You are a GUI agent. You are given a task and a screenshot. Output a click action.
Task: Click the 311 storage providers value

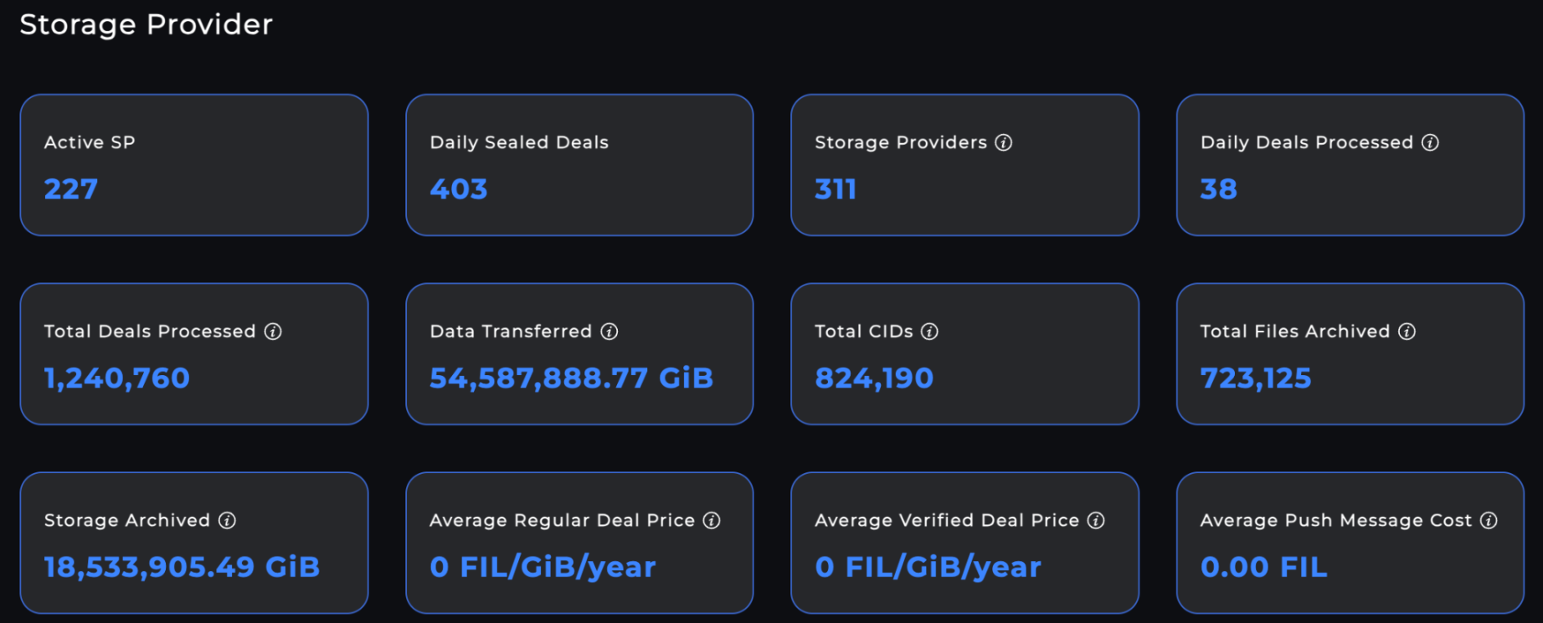coord(836,189)
